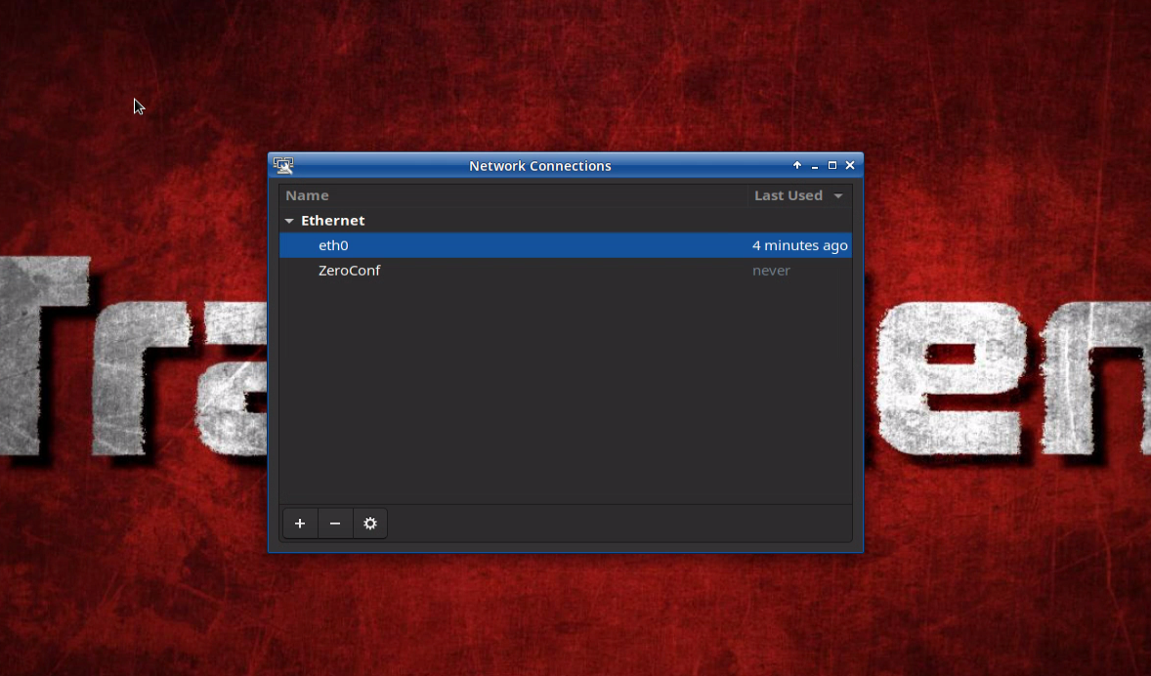The image size is (1151, 676).
Task: Add a new connection with plus button
Action: 300,524
